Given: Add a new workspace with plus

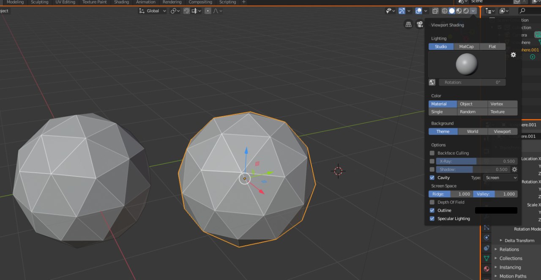Looking at the screenshot, I should coord(243,2).
